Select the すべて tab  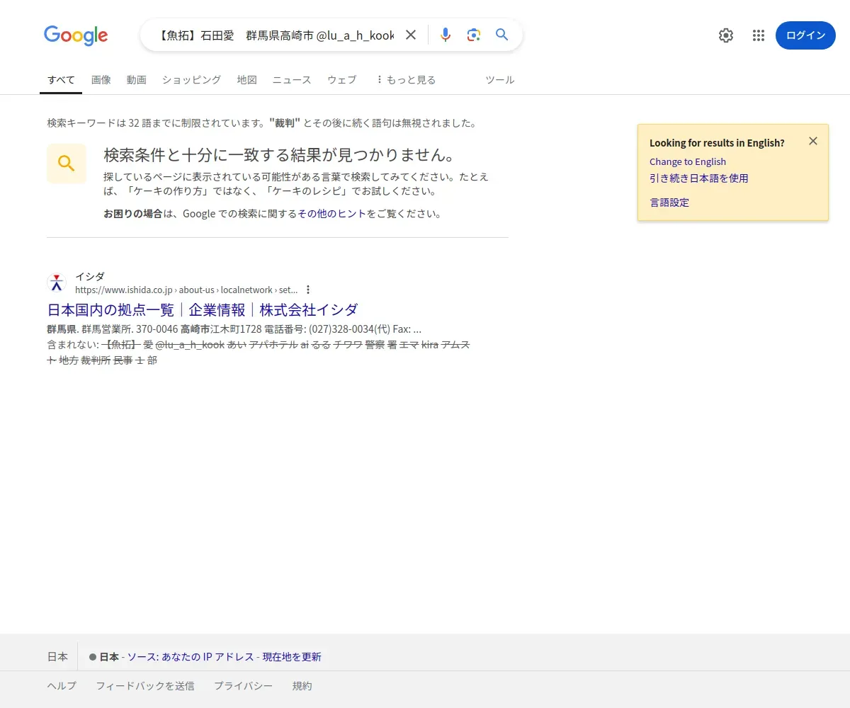point(61,80)
